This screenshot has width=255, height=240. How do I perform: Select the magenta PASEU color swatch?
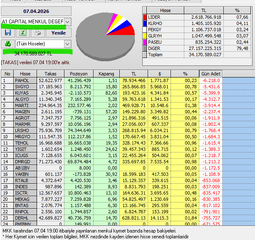tap(145, 42)
